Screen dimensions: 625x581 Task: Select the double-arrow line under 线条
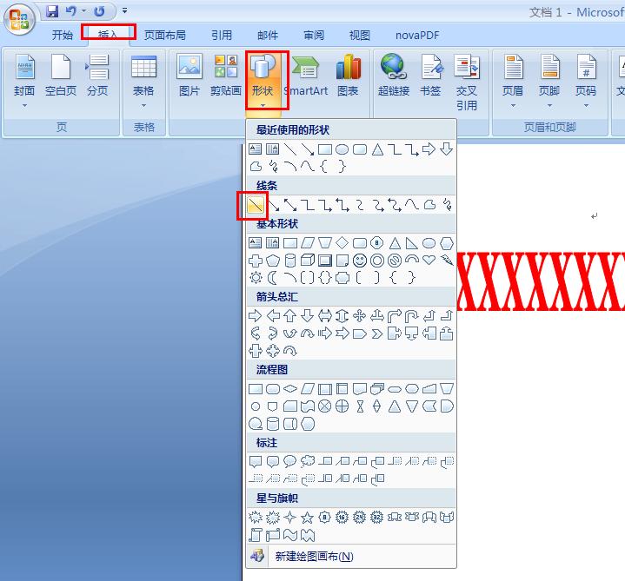tap(290, 205)
